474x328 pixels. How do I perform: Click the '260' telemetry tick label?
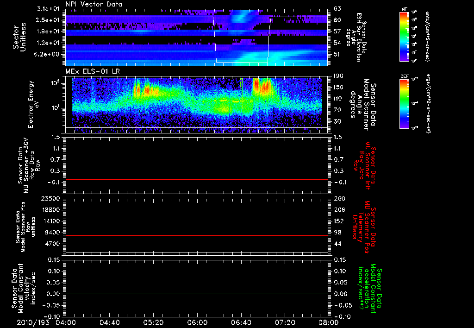coord(339,199)
